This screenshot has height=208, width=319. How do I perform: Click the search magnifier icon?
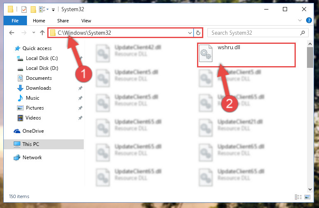pos(302,33)
